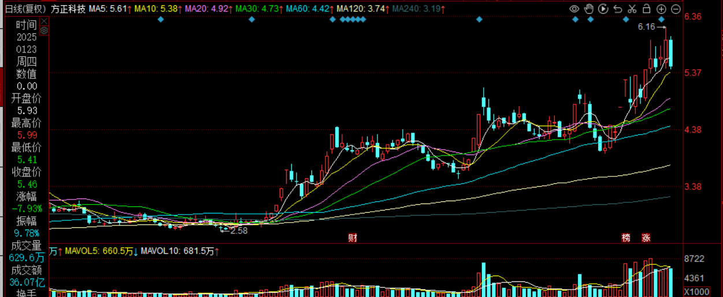723x297 pixels.
Task: Click the latest cyan candlestick near 6.16
Action: 671,52
